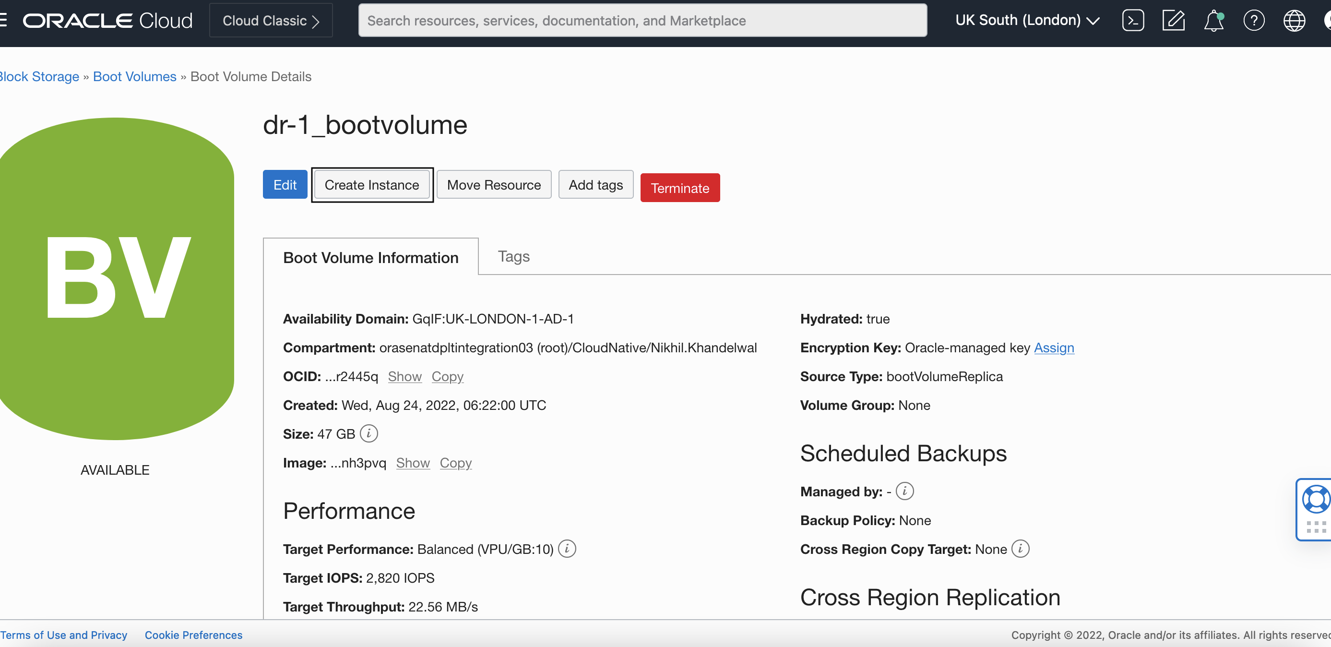Select the Boot Volume Information tab
The height and width of the screenshot is (647, 1331).
coord(370,257)
